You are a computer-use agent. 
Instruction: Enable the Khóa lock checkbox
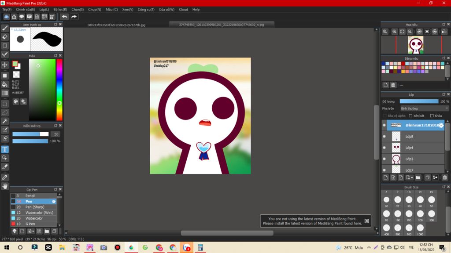coord(432,116)
